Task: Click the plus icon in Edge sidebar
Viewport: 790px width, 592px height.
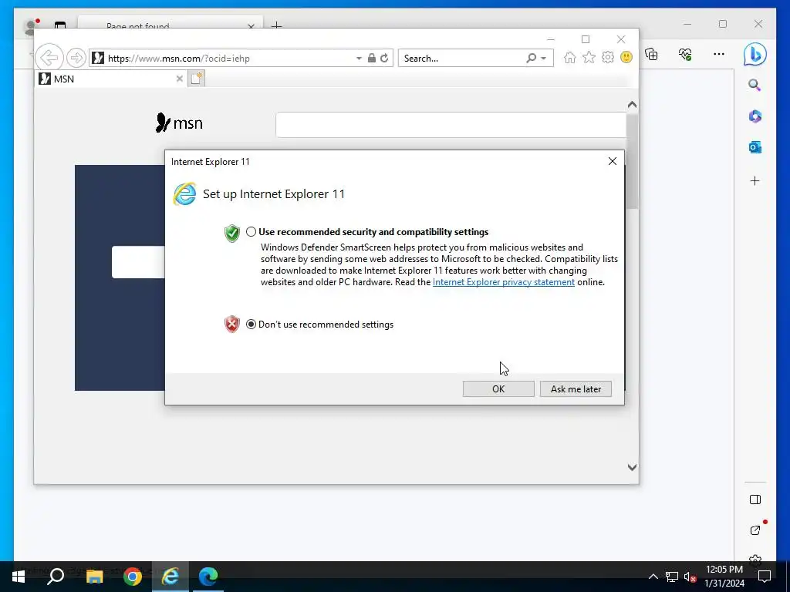Action: click(x=755, y=180)
